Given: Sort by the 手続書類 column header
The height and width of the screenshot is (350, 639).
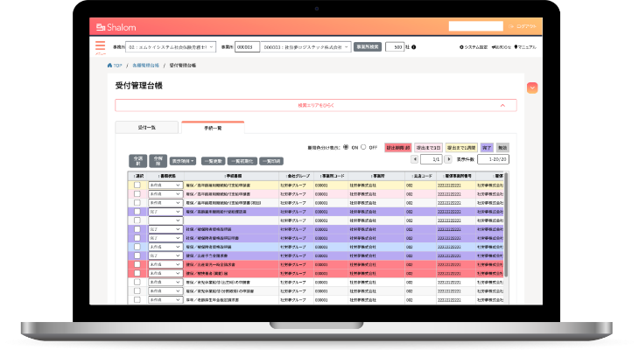Looking at the screenshot, I should click(x=232, y=176).
